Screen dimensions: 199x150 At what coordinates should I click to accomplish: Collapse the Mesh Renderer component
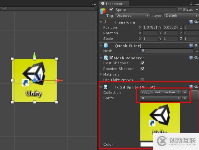point(101,58)
